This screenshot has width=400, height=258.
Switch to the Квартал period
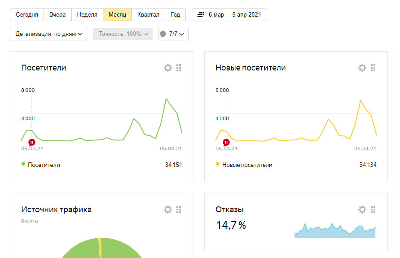[x=148, y=15]
